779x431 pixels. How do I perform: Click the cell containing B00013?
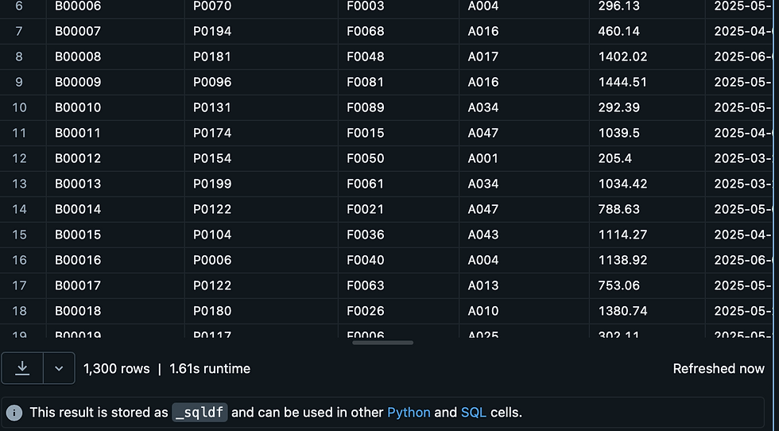[x=78, y=184]
